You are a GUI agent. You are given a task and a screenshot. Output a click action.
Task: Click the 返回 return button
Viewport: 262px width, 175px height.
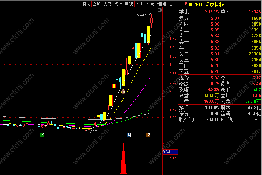pos(172,4)
